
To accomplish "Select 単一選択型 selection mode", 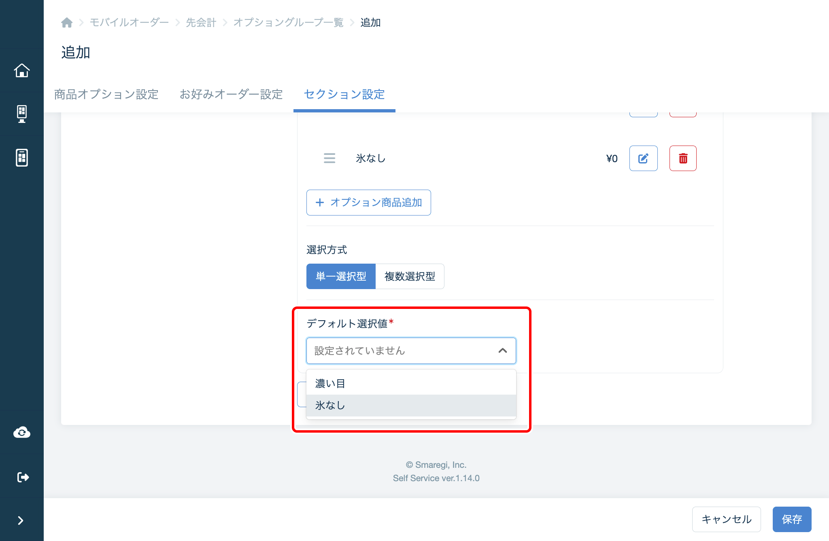I will 341,277.
